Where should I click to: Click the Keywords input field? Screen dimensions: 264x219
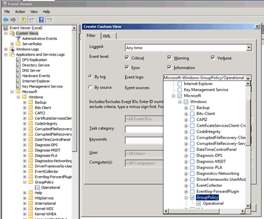click(x=144, y=140)
